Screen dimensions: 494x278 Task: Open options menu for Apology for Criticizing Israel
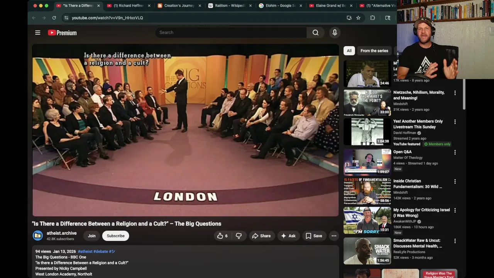[x=455, y=210]
